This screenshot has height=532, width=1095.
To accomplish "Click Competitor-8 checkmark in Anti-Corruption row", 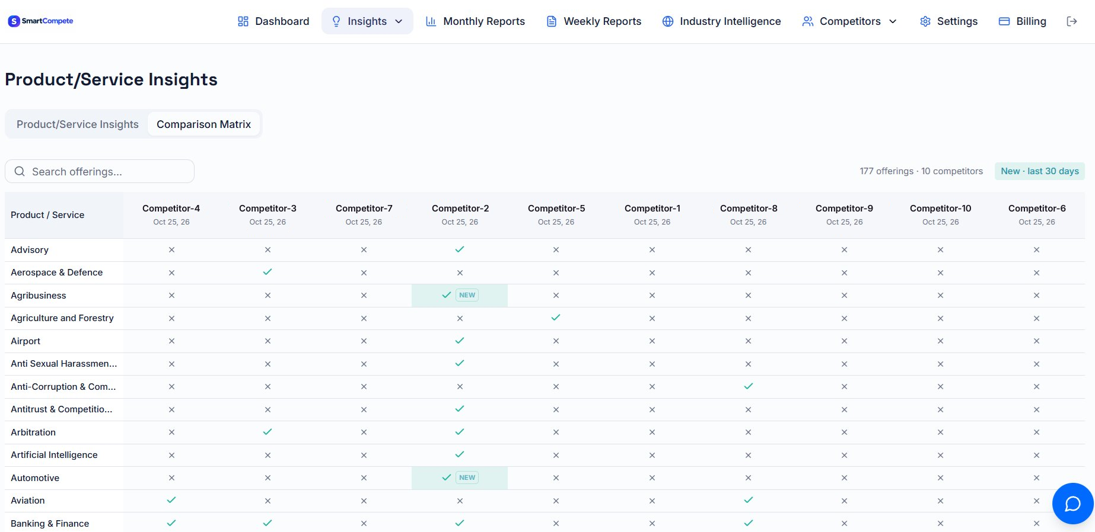I will [x=749, y=386].
